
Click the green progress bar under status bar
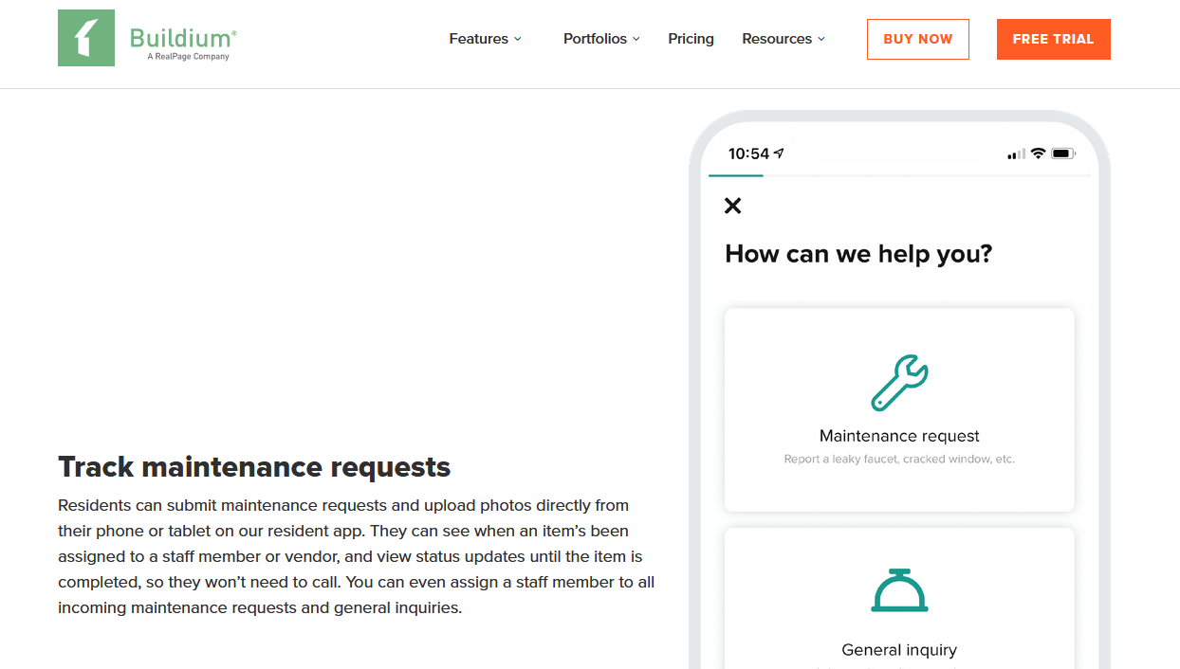click(x=736, y=175)
